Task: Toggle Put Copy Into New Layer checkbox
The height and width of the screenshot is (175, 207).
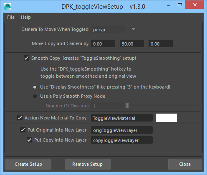Action: click(29, 140)
